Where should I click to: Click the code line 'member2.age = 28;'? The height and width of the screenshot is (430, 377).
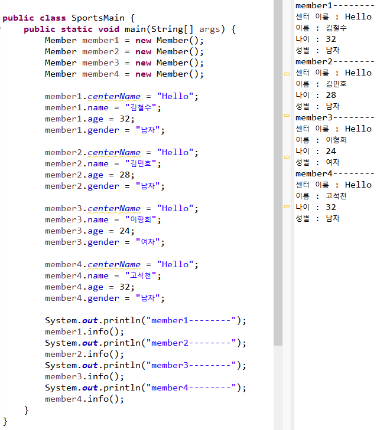click(x=90, y=175)
